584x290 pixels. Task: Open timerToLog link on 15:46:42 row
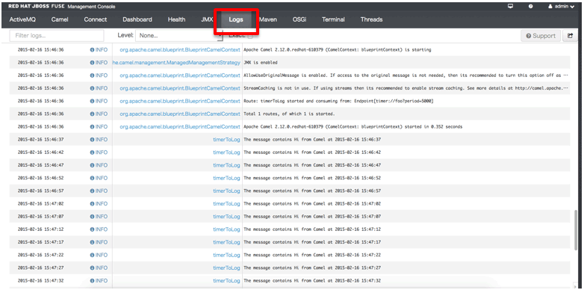[x=226, y=152]
